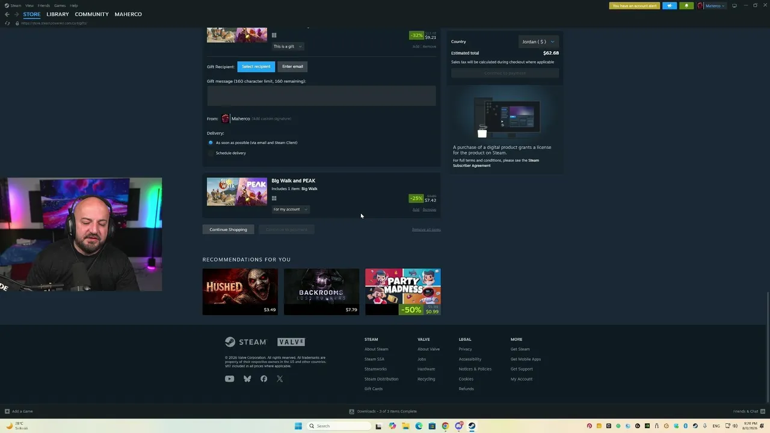The width and height of the screenshot is (770, 433).
Task: Open Discord from the taskbar
Action: 458,426
